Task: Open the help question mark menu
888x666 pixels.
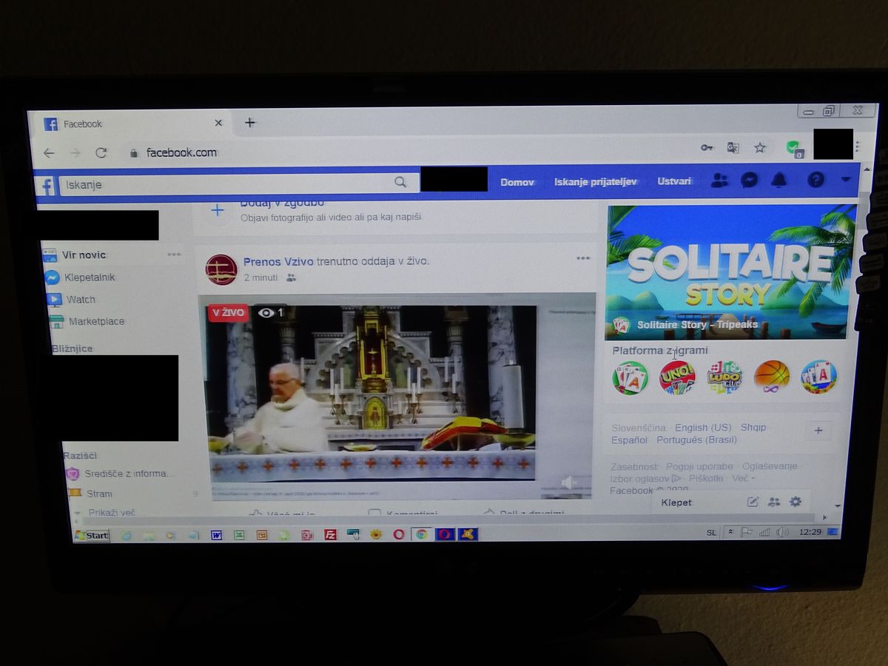Action: click(815, 180)
